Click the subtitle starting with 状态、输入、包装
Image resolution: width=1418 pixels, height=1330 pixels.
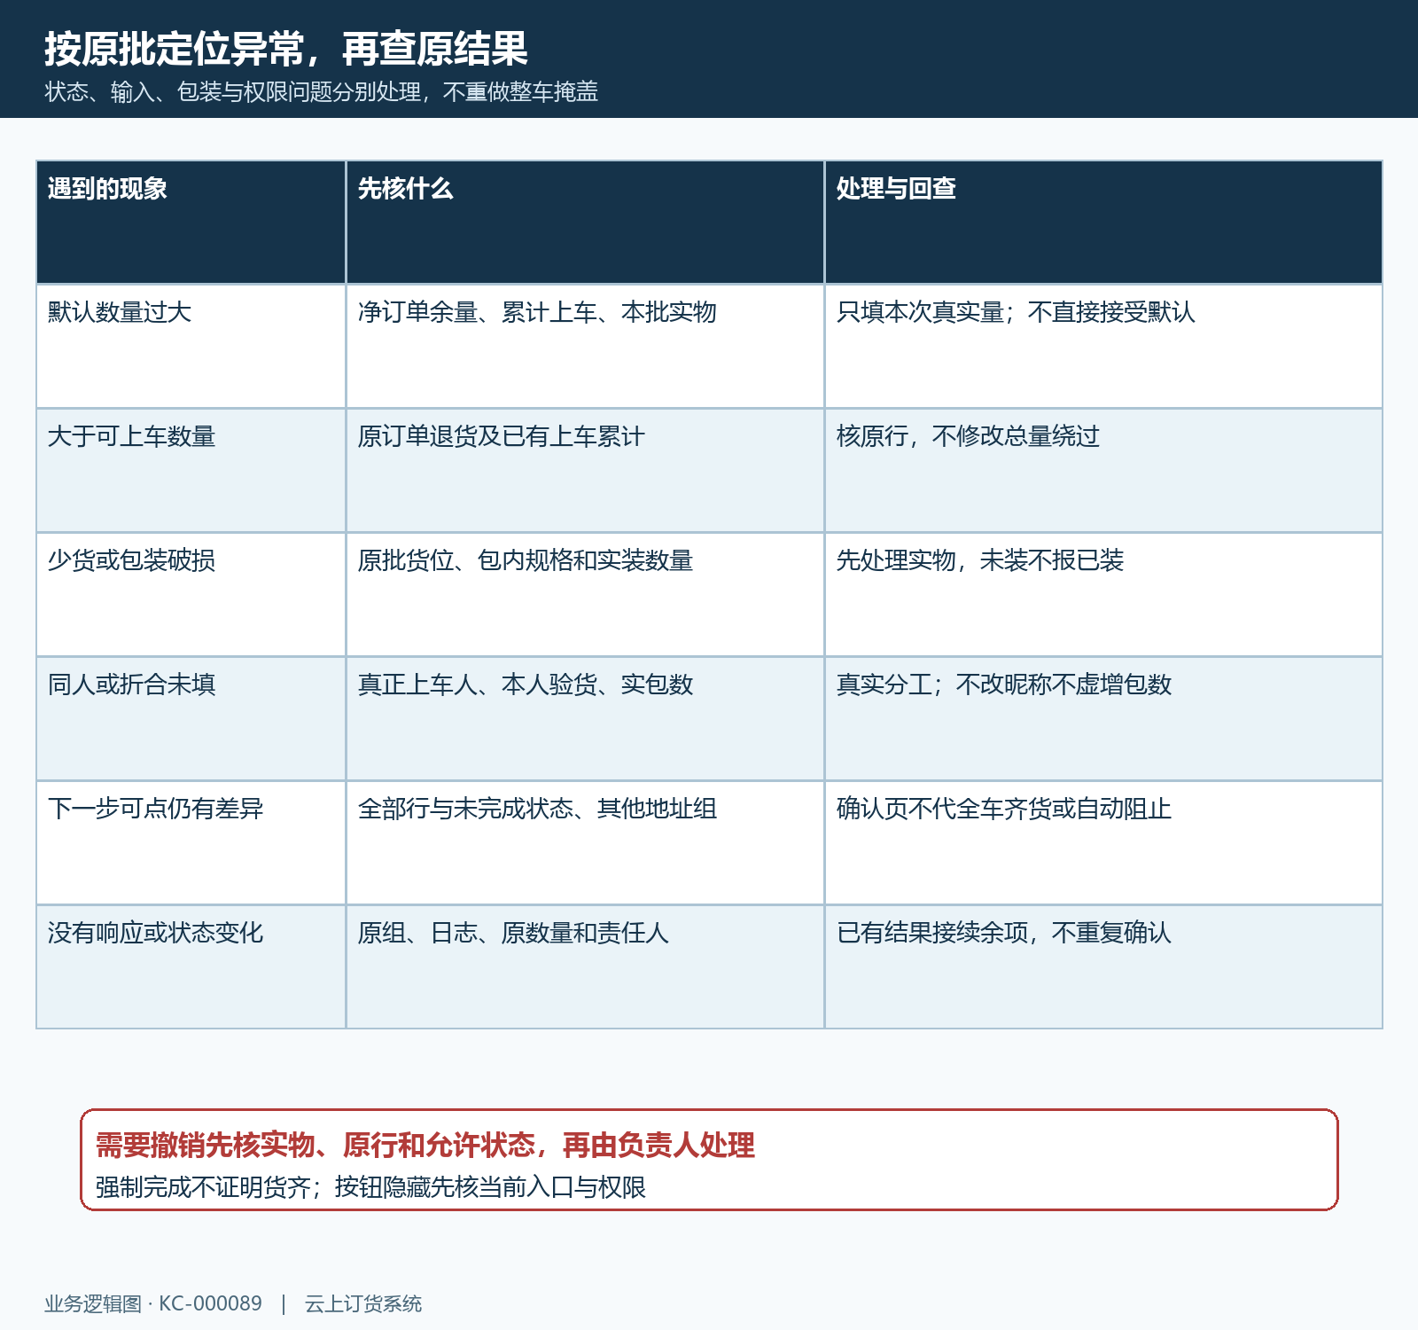point(322,91)
